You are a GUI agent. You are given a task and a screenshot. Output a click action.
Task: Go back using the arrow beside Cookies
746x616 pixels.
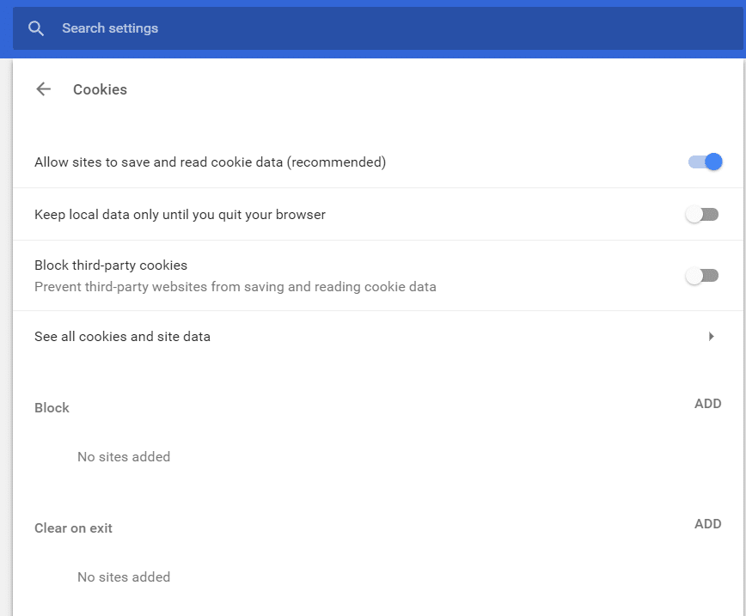tap(43, 89)
